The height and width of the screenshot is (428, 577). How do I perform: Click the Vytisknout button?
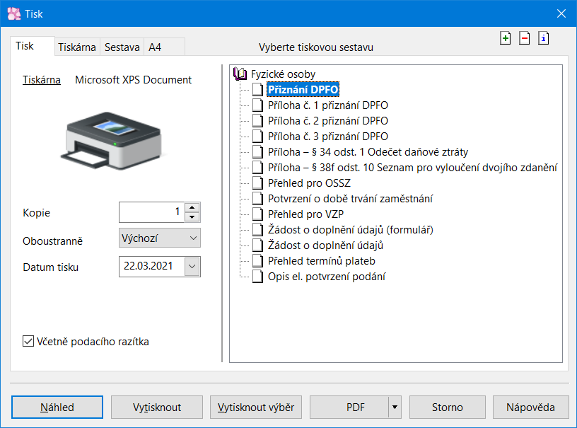(x=157, y=407)
